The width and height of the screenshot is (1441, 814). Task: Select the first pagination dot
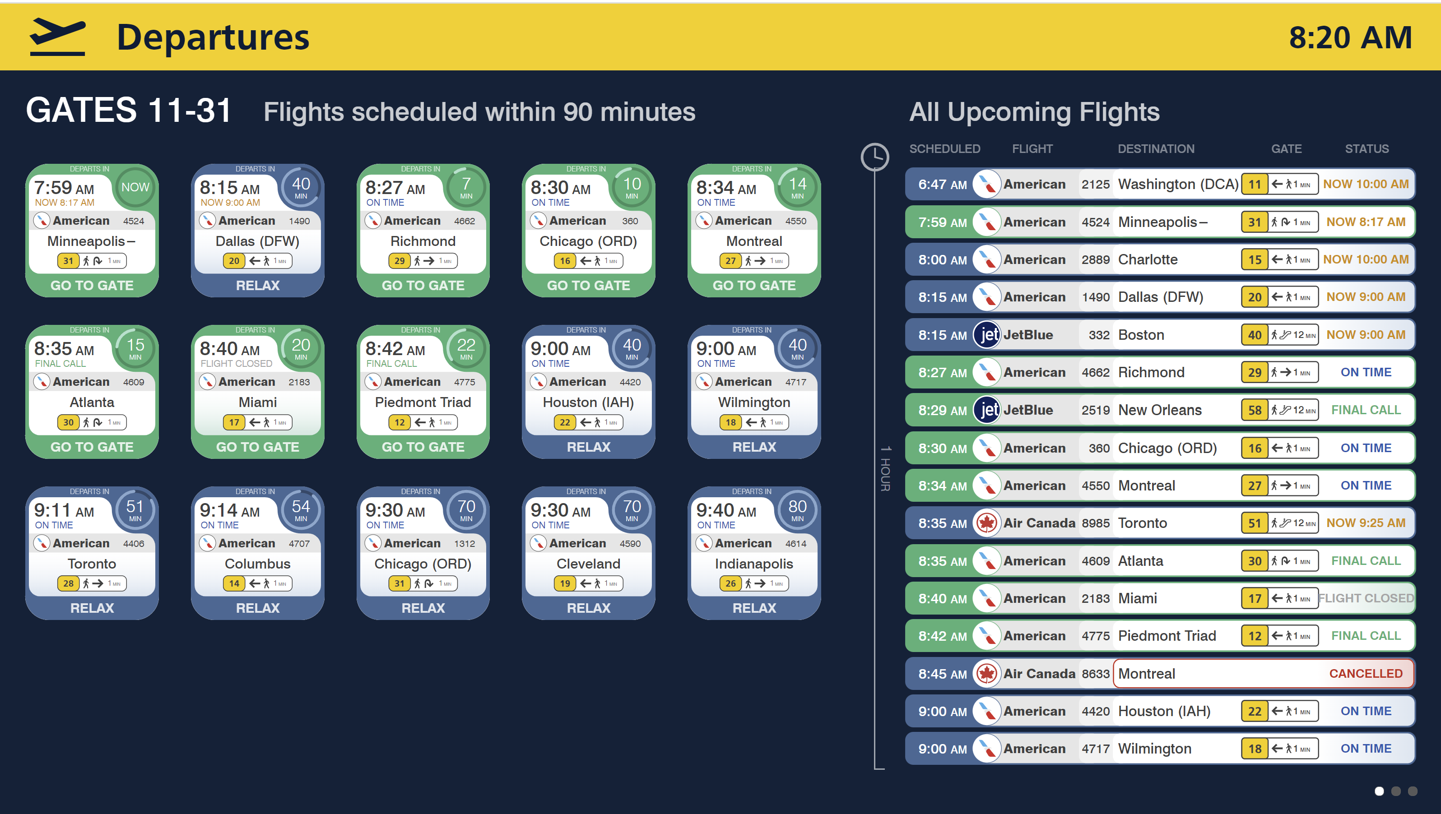coord(1379,791)
